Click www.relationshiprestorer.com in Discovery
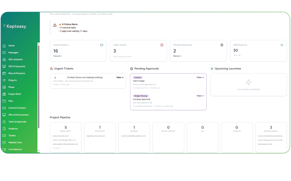This screenshot has height=181, width=291. click(x=65, y=144)
